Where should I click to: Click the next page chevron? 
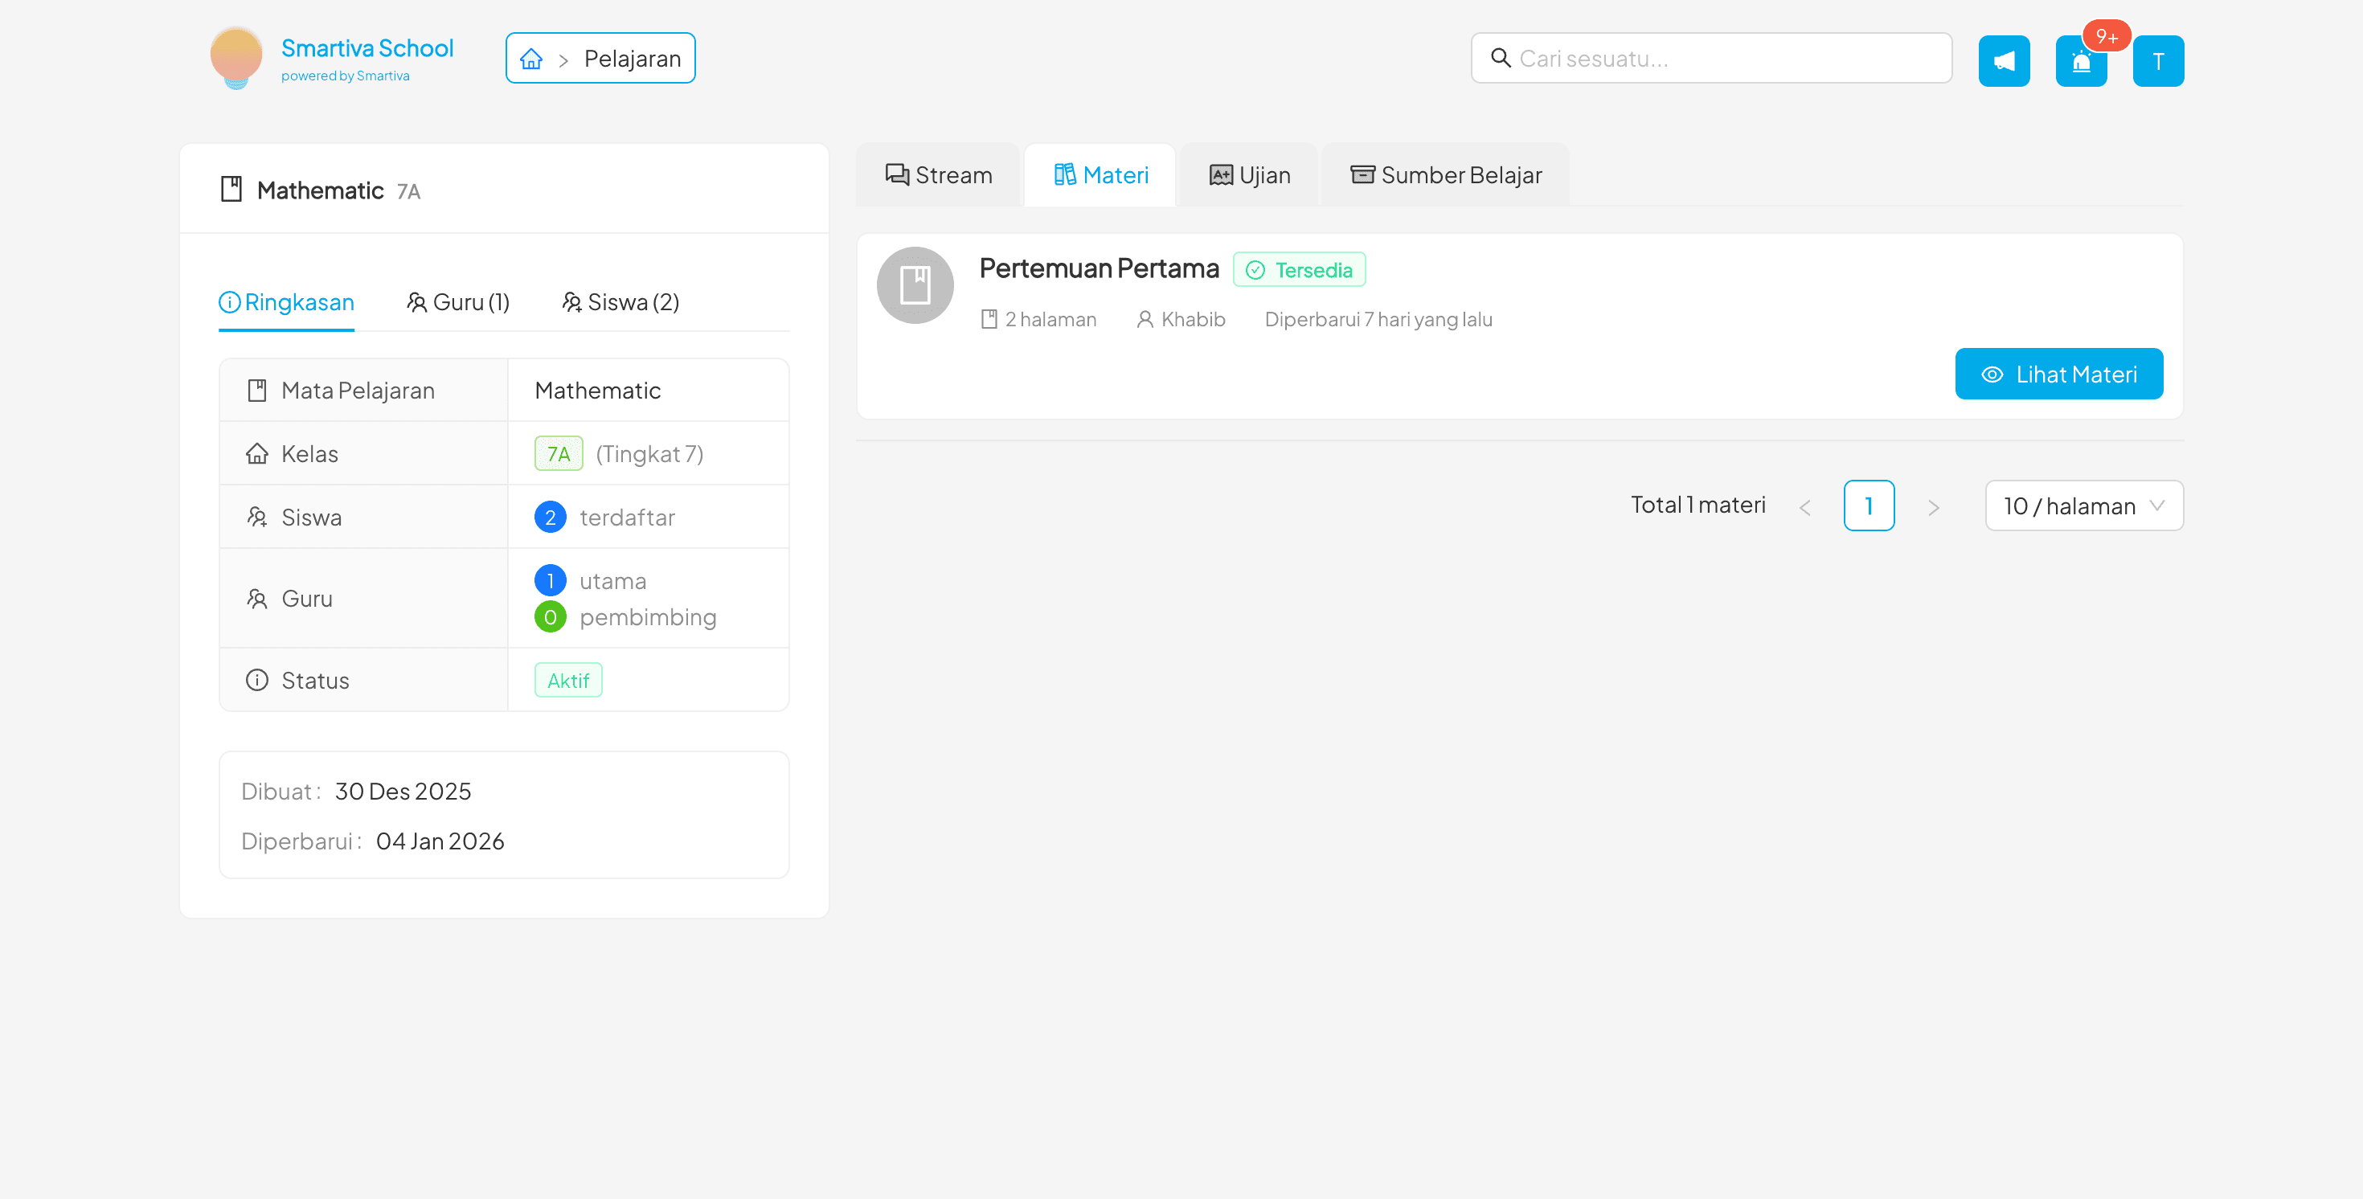(1935, 505)
